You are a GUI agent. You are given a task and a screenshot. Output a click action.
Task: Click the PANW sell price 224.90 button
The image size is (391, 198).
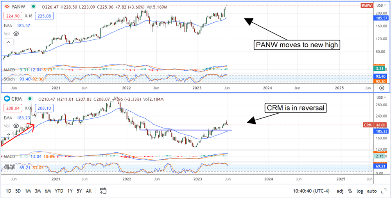tap(13, 16)
